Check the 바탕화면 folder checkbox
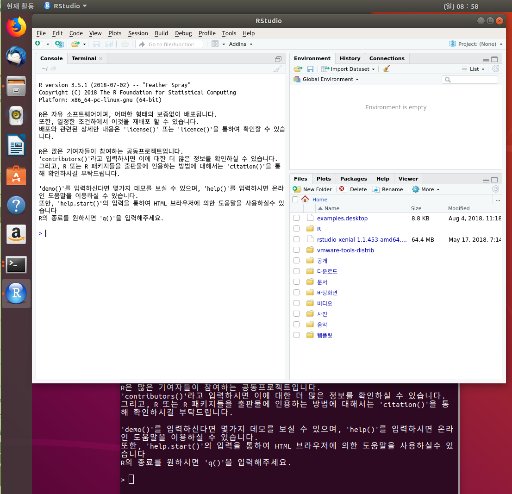The image size is (512, 494). tap(296, 292)
